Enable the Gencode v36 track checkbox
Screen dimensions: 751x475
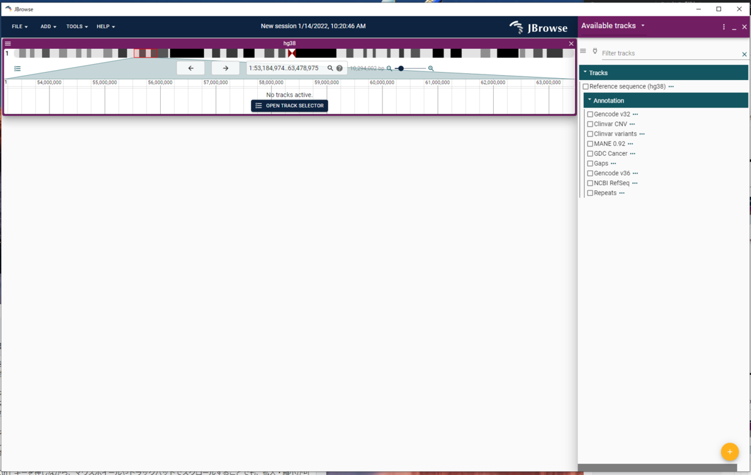pyautogui.click(x=590, y=173)
